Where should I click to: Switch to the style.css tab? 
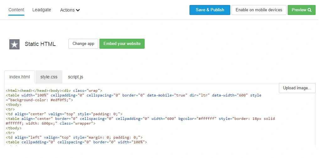(x=49, y=77)
